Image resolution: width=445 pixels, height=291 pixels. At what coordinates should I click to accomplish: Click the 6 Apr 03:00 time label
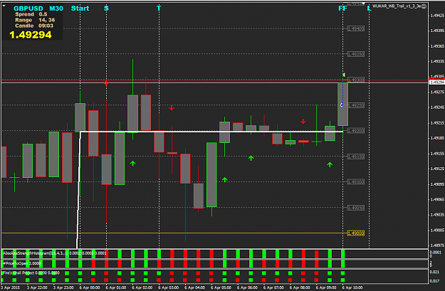pyautogui.click(x=169, y=287)
